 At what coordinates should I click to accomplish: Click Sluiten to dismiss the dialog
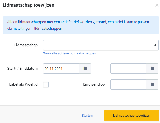[x=87, y=116]
